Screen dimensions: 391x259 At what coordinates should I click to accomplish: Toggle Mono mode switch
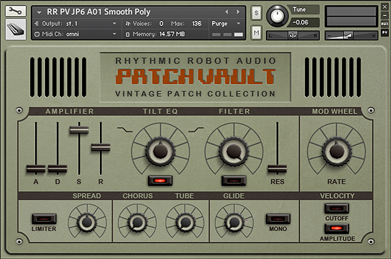coord(278,218)
